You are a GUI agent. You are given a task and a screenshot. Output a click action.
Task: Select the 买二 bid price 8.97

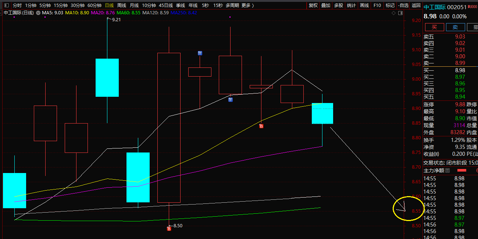[460, 77]
